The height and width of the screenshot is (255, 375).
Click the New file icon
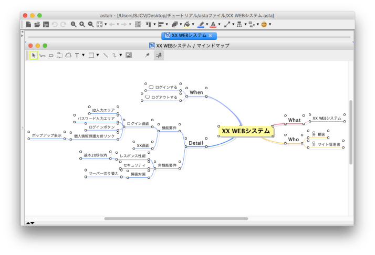pos(28,24)
